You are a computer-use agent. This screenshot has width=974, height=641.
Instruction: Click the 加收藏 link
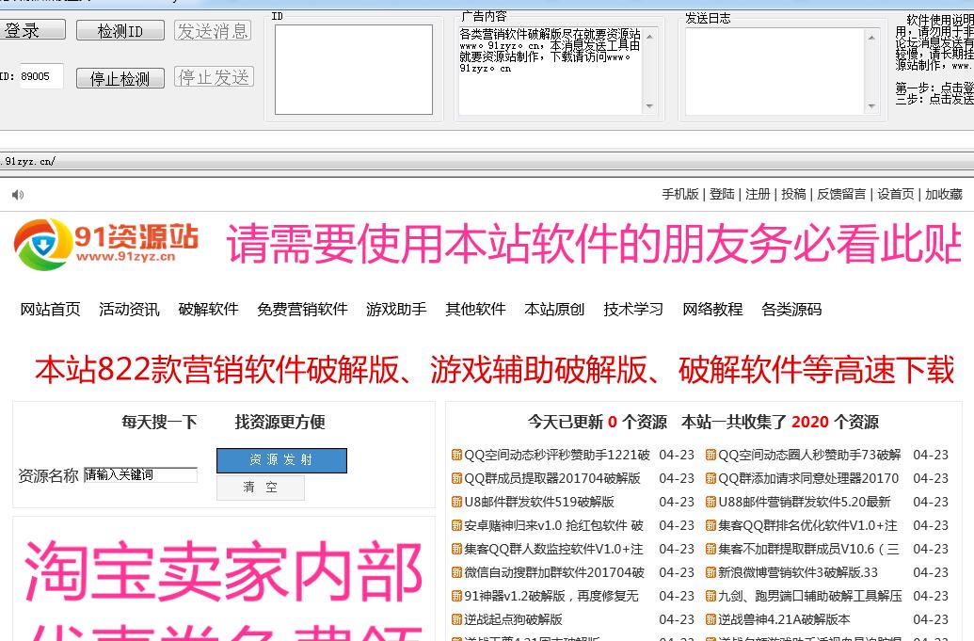(x=944, y=195)
